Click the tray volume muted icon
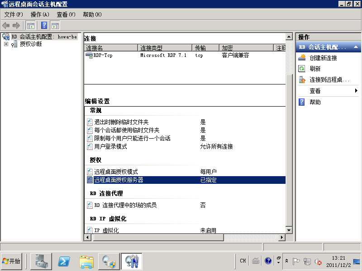Screen dimensions: 362x271 (x=318, y=262)
